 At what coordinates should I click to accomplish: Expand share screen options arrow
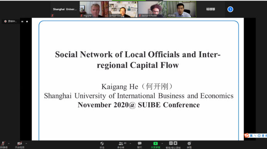[x=162, y=144]
